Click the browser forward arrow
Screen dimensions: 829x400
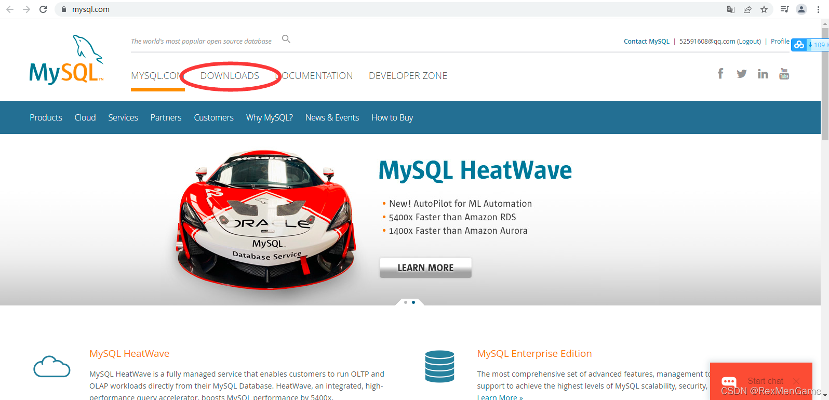click(26, 9)
